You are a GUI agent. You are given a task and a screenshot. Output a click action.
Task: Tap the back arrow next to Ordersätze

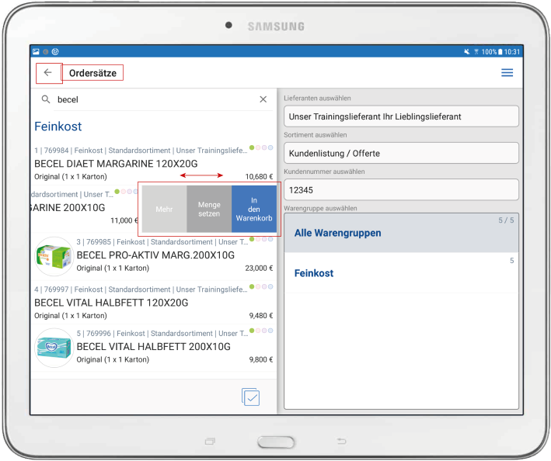coord(47,73)
